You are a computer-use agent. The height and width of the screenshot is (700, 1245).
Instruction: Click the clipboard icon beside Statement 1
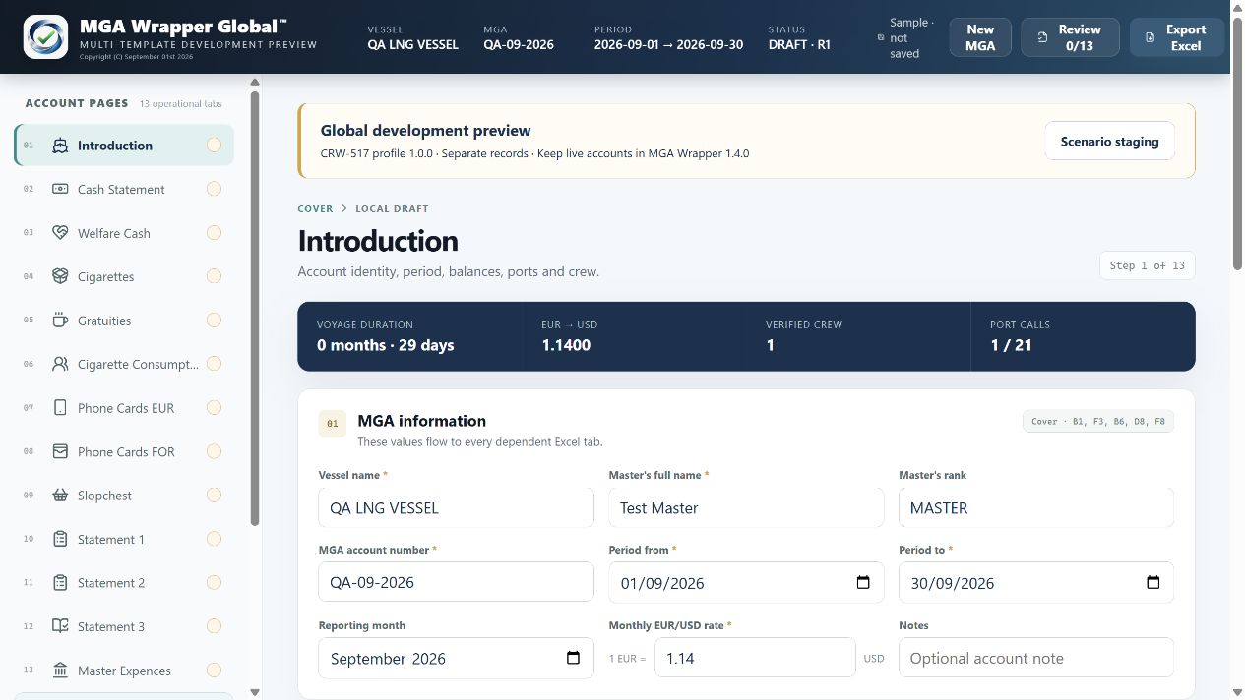click(x=60, y=539)
